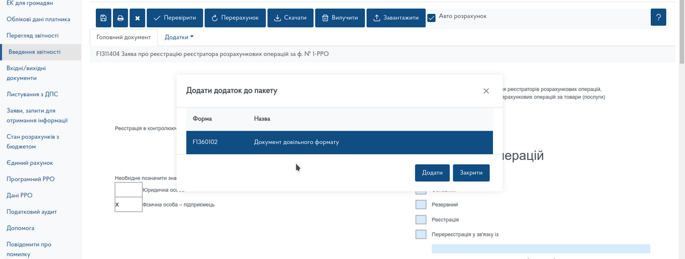
Task: Click the Перерахунок recalculation button
Action: (x=235, y=18)
